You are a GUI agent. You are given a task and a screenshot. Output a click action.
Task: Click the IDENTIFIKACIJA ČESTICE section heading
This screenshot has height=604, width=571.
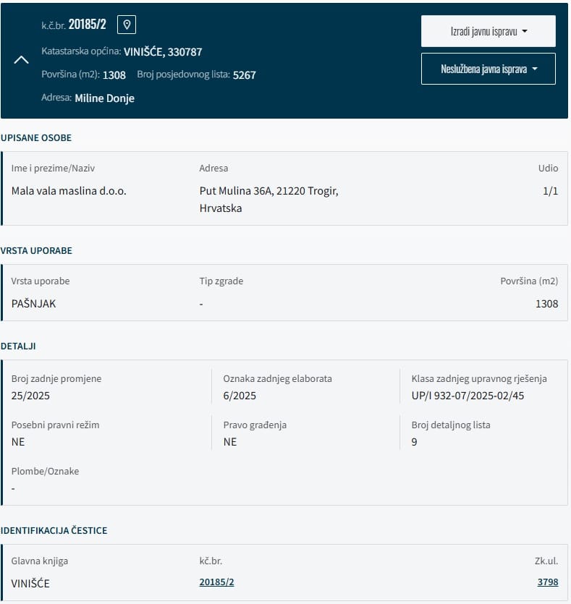click(x=54, y=530)
